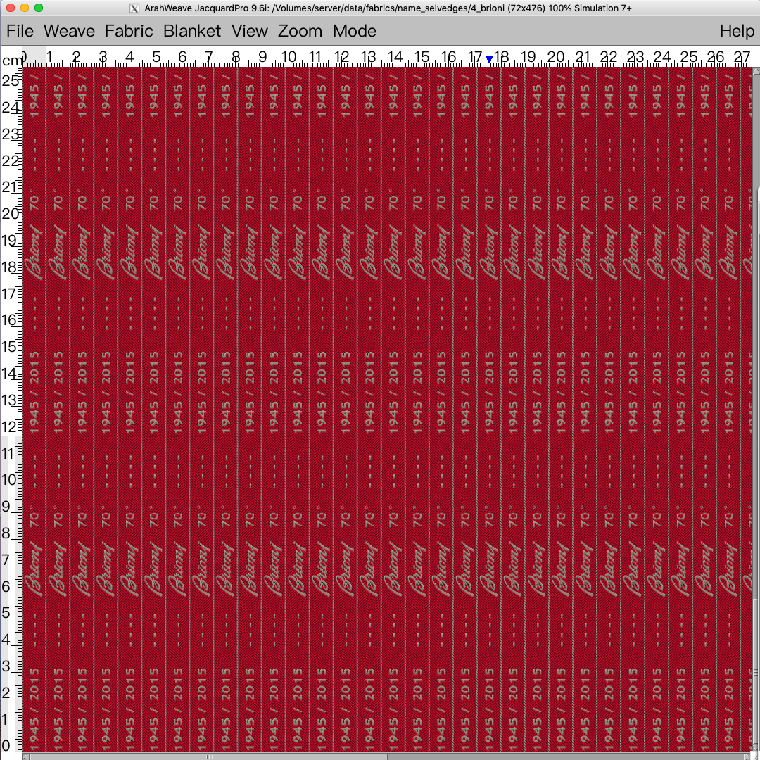Viewport: 760px width, 760px height.
Task: Click the cm unit label at ruler corner
Action: tap(12, 61)
